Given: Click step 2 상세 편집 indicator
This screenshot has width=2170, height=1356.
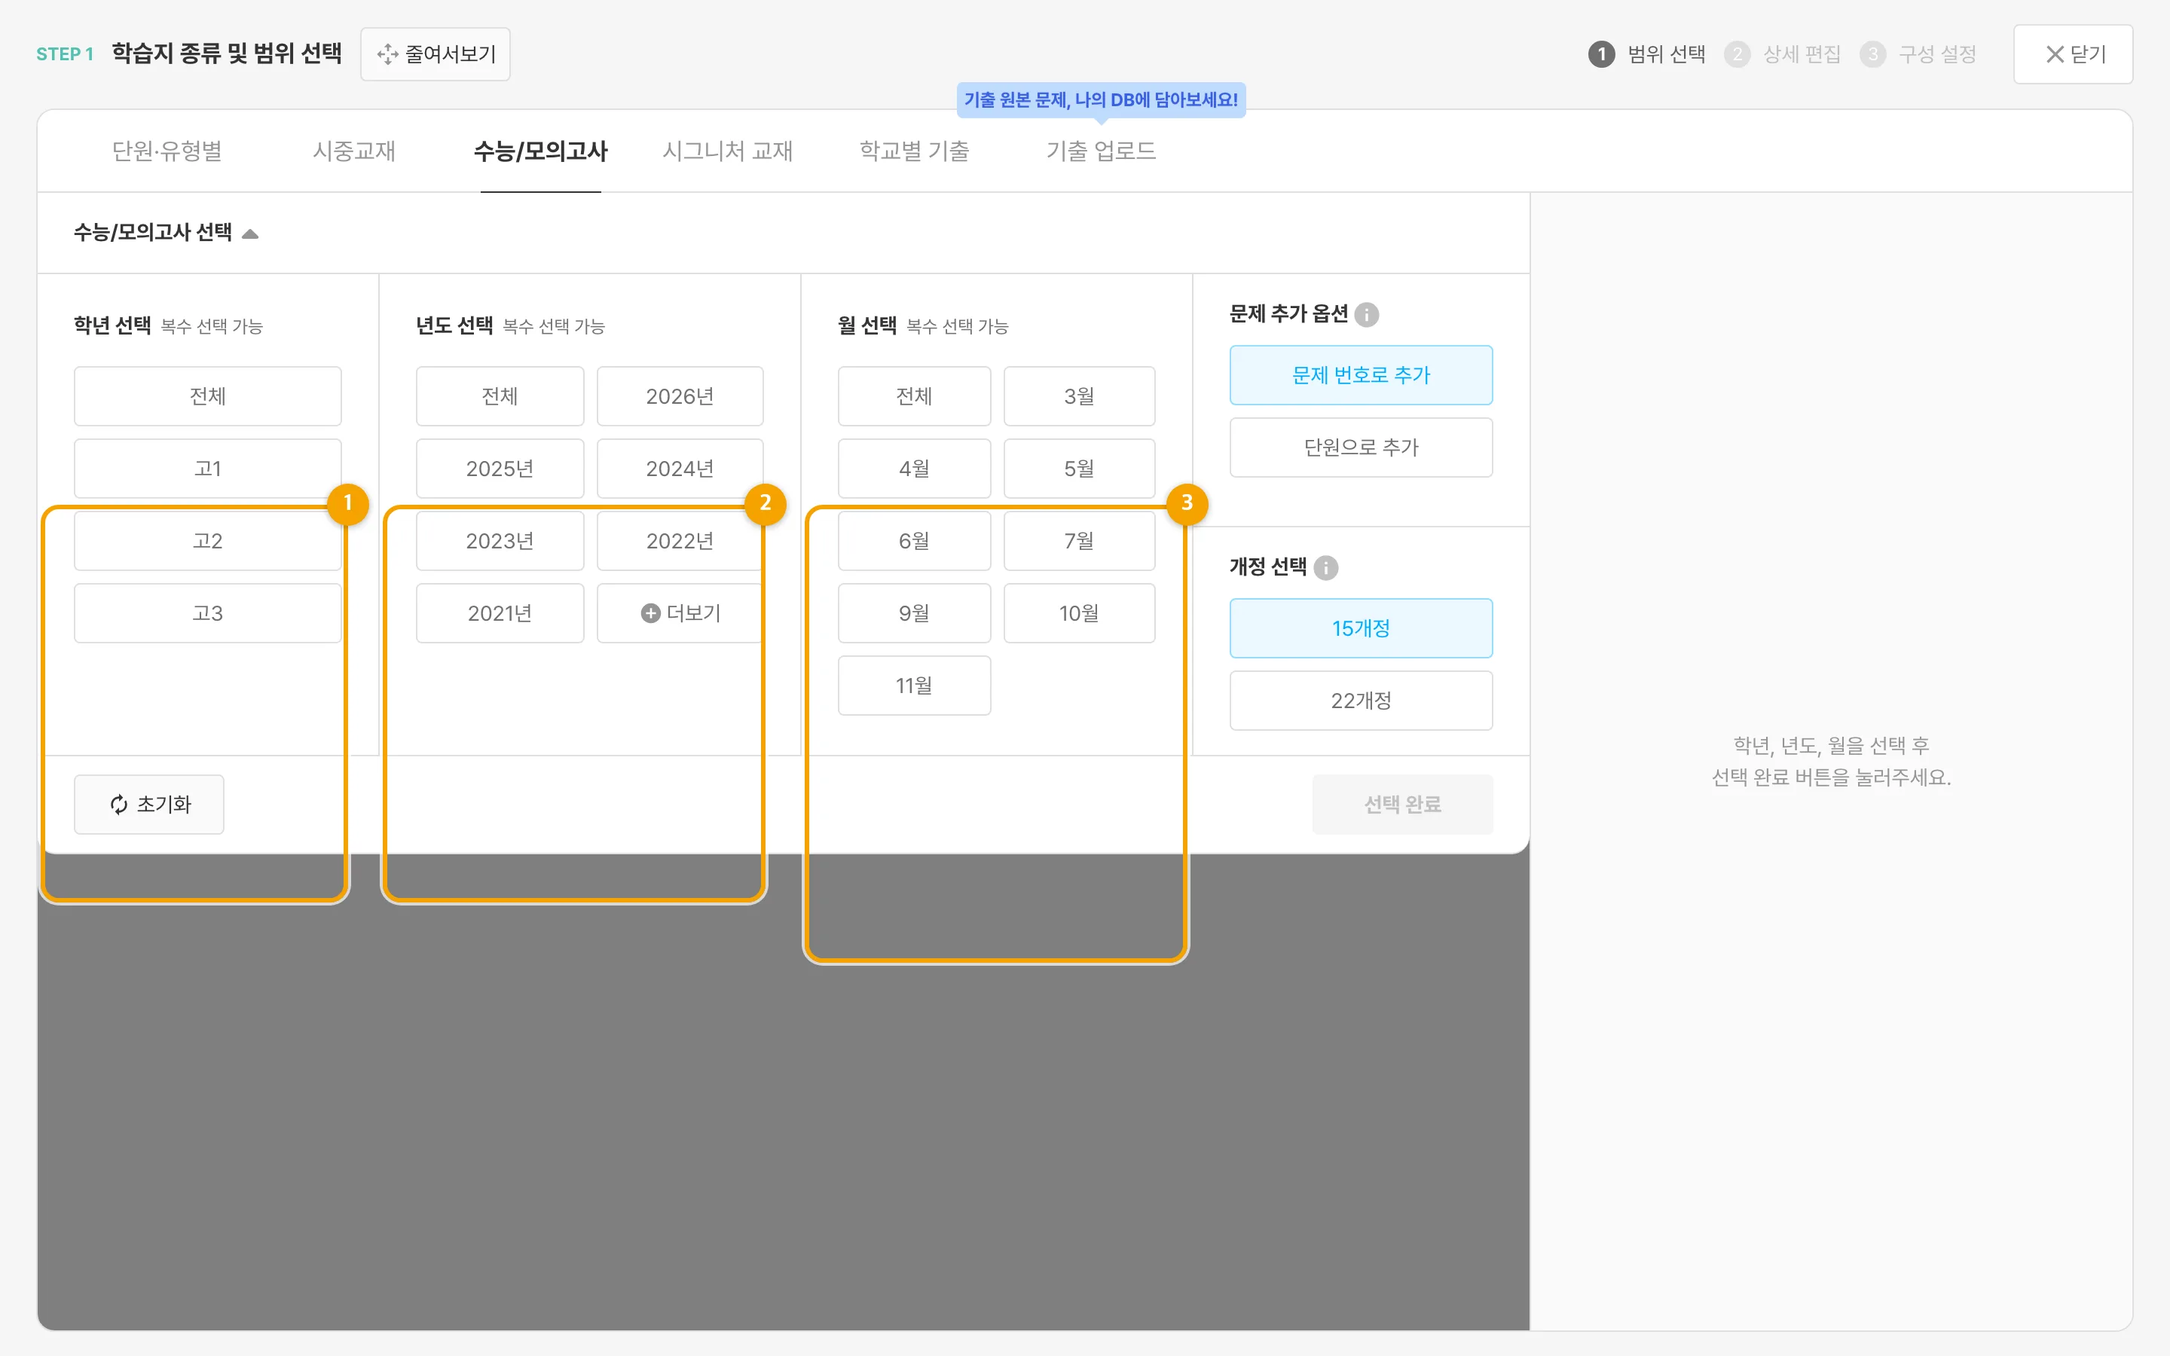Looking at the screenshot, I should pos(1782,53).
